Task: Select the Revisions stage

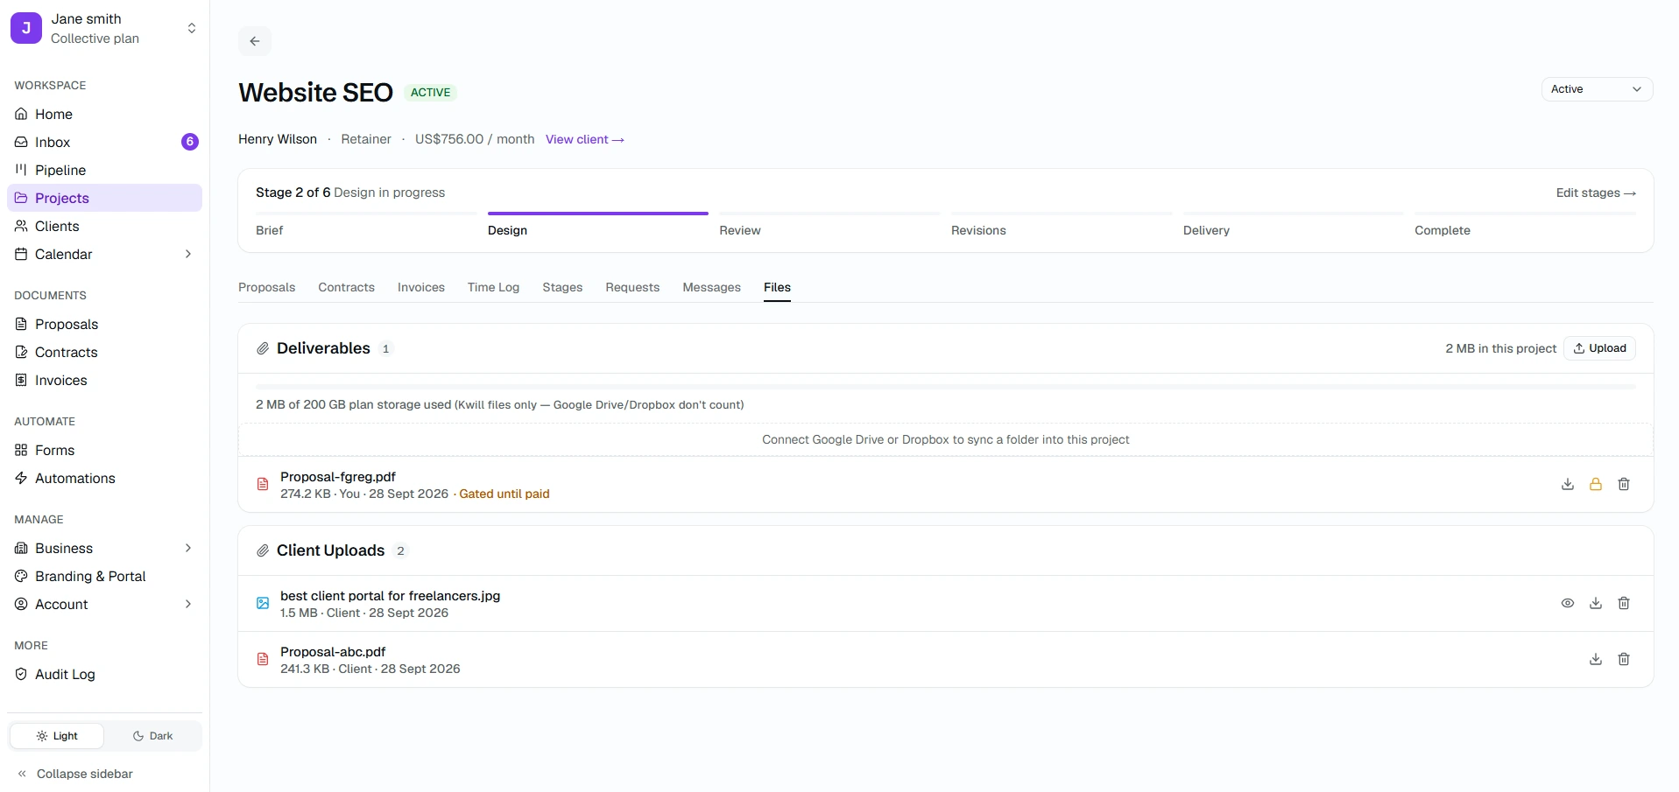Action: coord(1062,225)
